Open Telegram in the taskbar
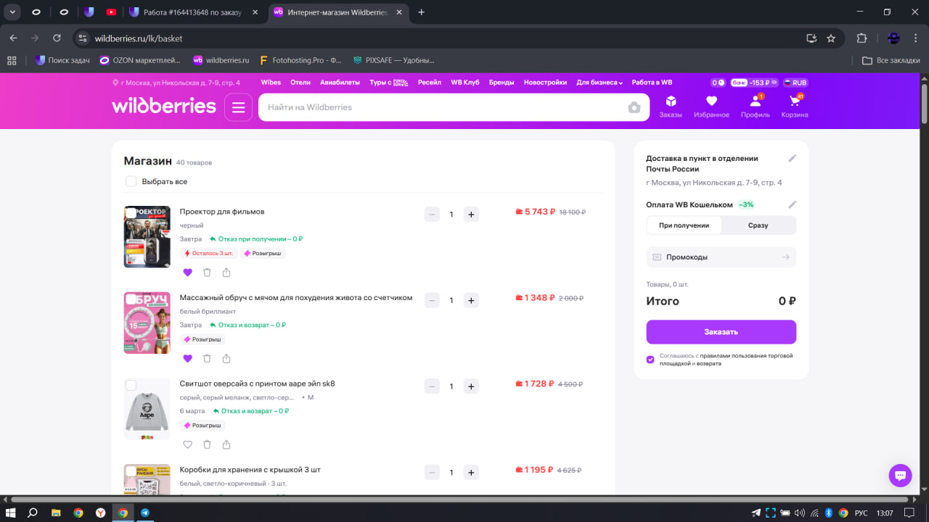This screenshot has width=929, height=522. pos(145,513)
